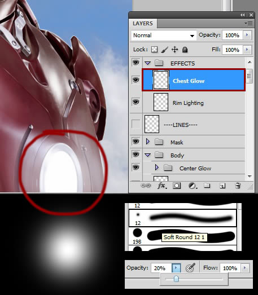Open the Fill slider arrow
Screen dimensions: 258x295
click(x=247, y=50)
